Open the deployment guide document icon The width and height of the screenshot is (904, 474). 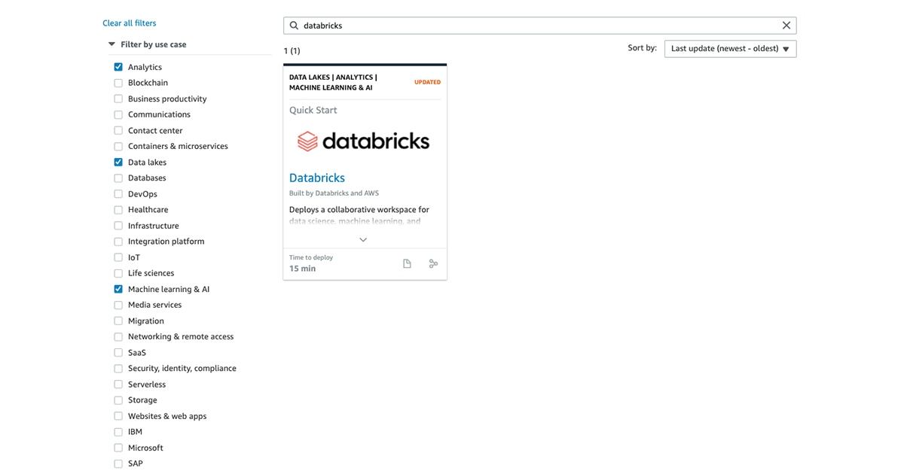point(407,264)
